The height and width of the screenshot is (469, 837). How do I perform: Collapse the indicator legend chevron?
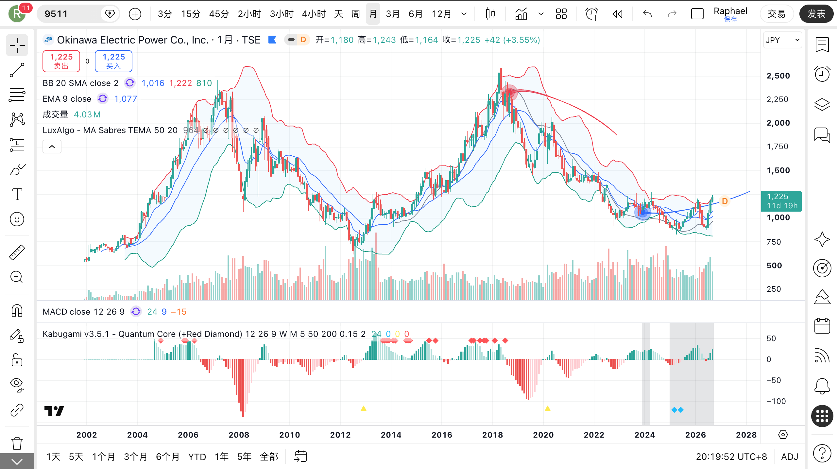[x=52, y=147]
